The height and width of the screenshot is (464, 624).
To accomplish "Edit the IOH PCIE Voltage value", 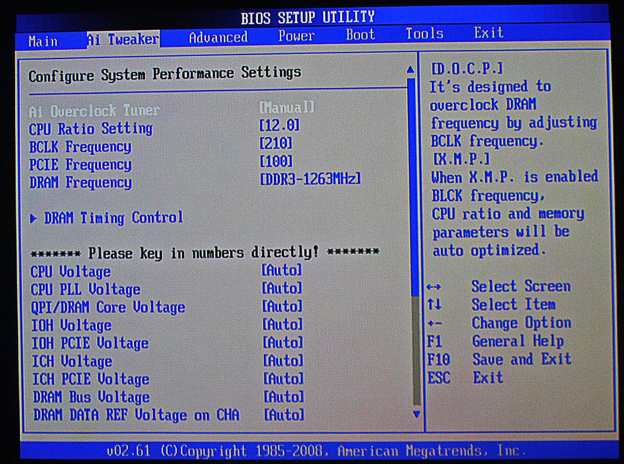I will [282, 343].
